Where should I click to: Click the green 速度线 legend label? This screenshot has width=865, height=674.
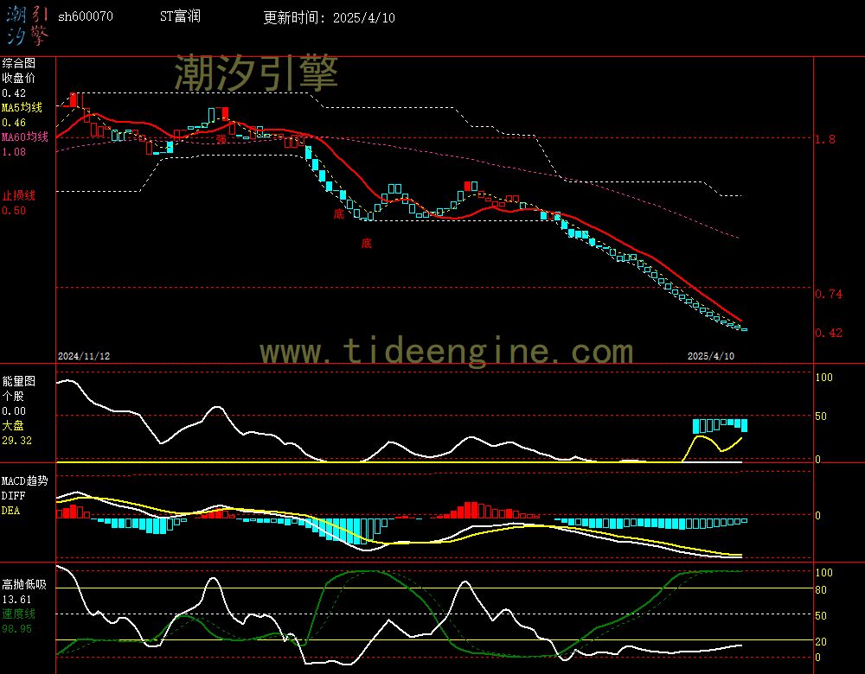[18, 614]
